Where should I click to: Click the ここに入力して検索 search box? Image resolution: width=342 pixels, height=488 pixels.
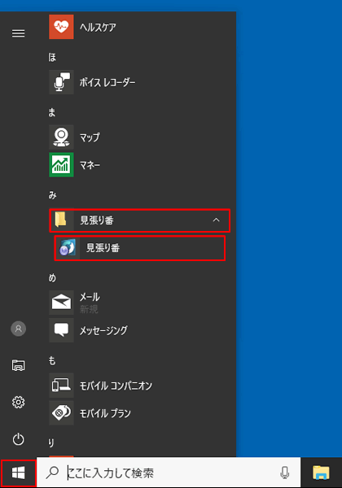(169, 473)
